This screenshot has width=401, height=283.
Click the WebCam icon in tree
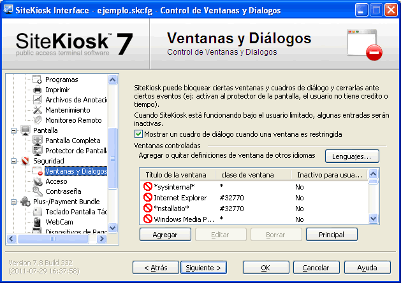[38, 222]
